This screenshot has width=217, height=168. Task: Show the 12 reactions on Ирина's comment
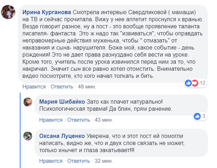pos(203,83)
